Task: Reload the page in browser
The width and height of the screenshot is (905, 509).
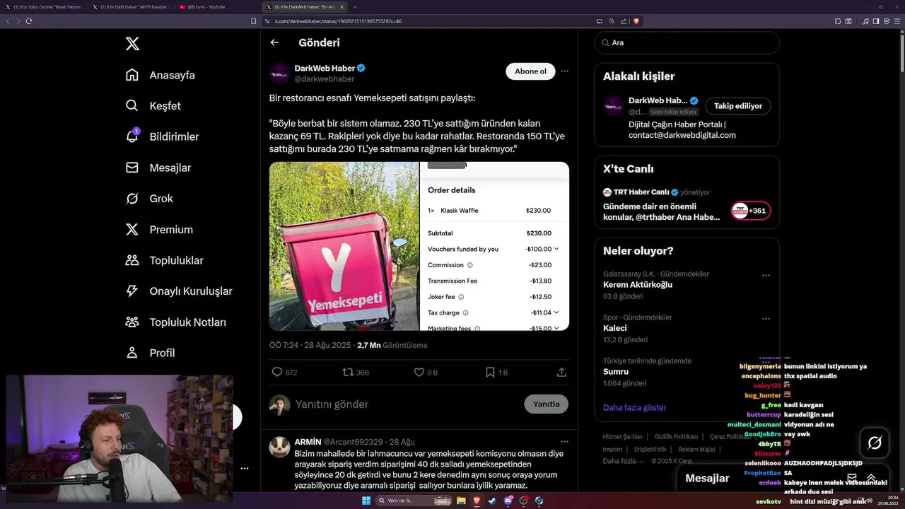Action: point(29,21)
